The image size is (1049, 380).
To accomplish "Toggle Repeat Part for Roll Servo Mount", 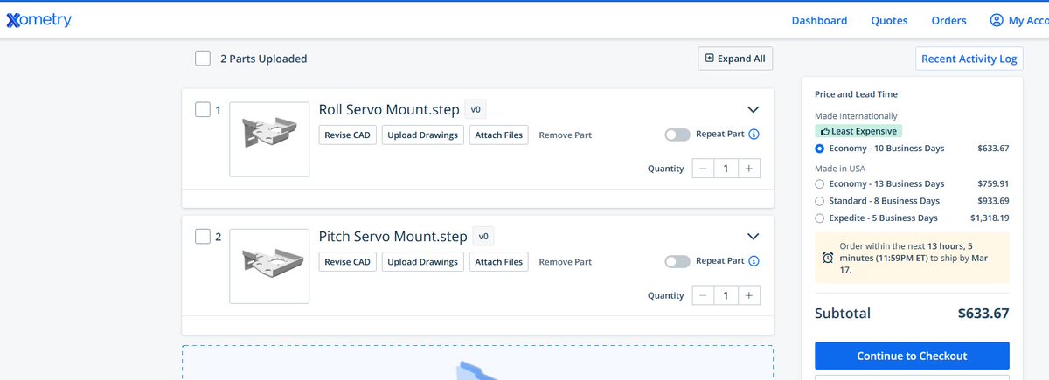I will pyautogui.click(x=677, y=135).
